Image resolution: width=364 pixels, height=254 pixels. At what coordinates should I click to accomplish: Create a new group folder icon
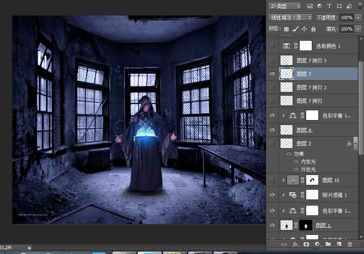328,244
